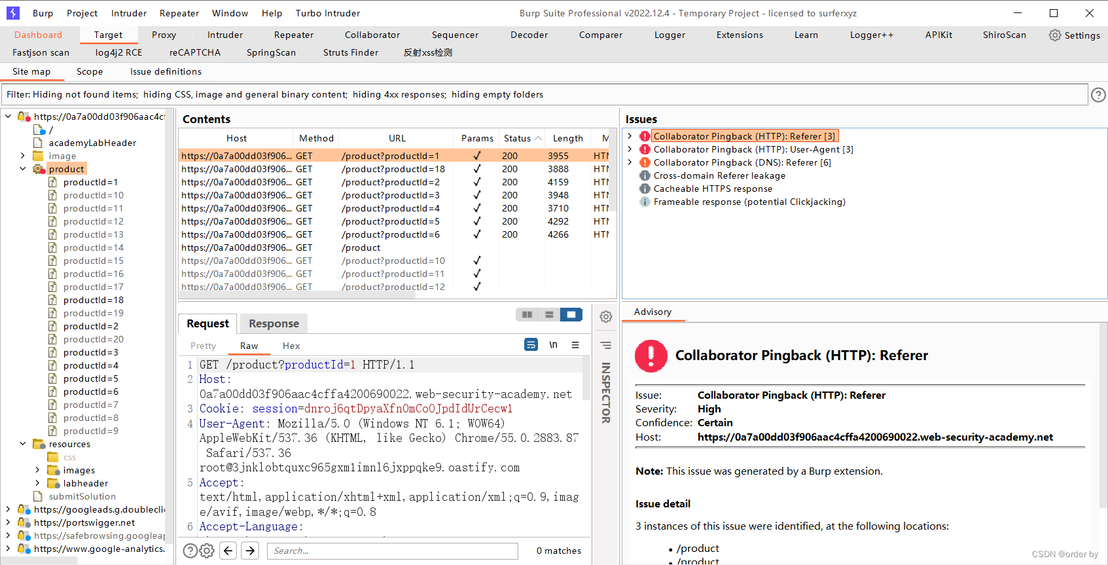Expand the labheader subfolder node
1108x565 pixels.
pyautogui.click(x=37, y=483)
